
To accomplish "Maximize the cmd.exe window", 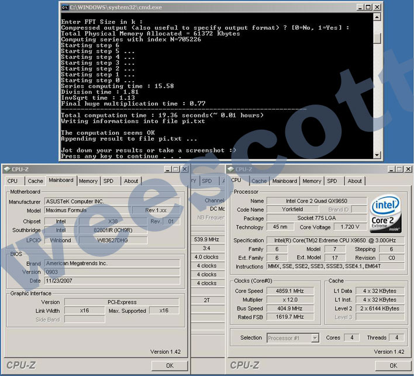I will tap(368, 8).
